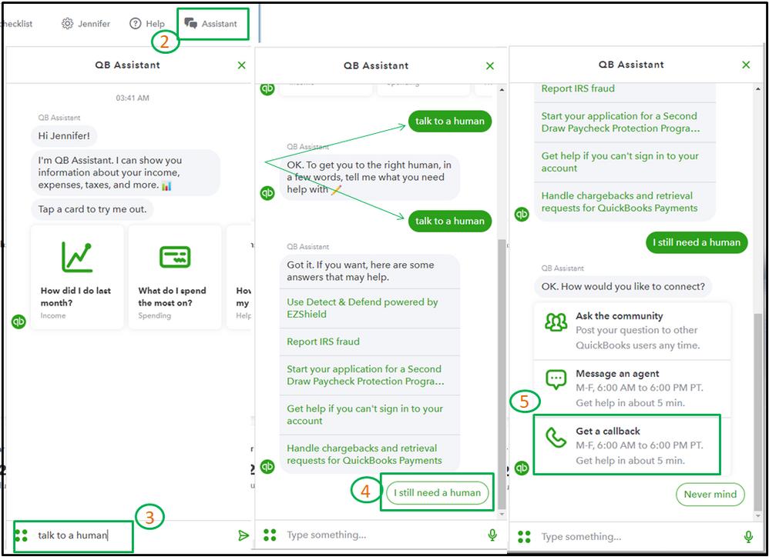Click the right panel scrollbar thumb
769x560 pixels.
click(x=758, y=412)
